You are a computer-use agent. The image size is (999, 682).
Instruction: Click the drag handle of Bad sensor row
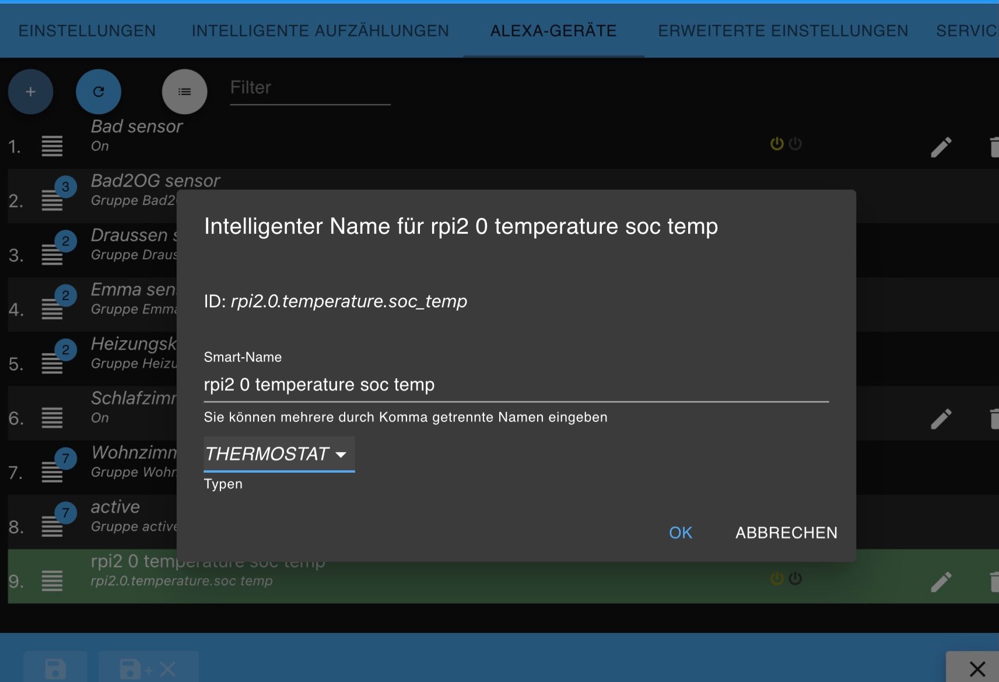click(x=52, y=146)
